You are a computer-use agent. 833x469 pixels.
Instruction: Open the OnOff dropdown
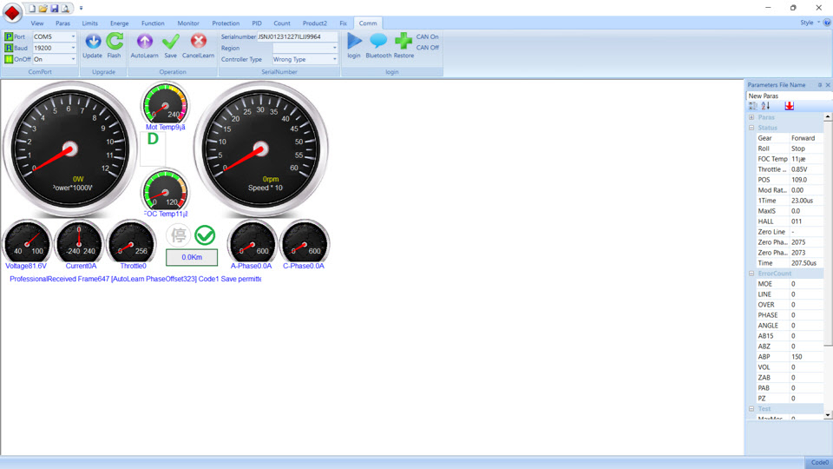tap(73, 60)
